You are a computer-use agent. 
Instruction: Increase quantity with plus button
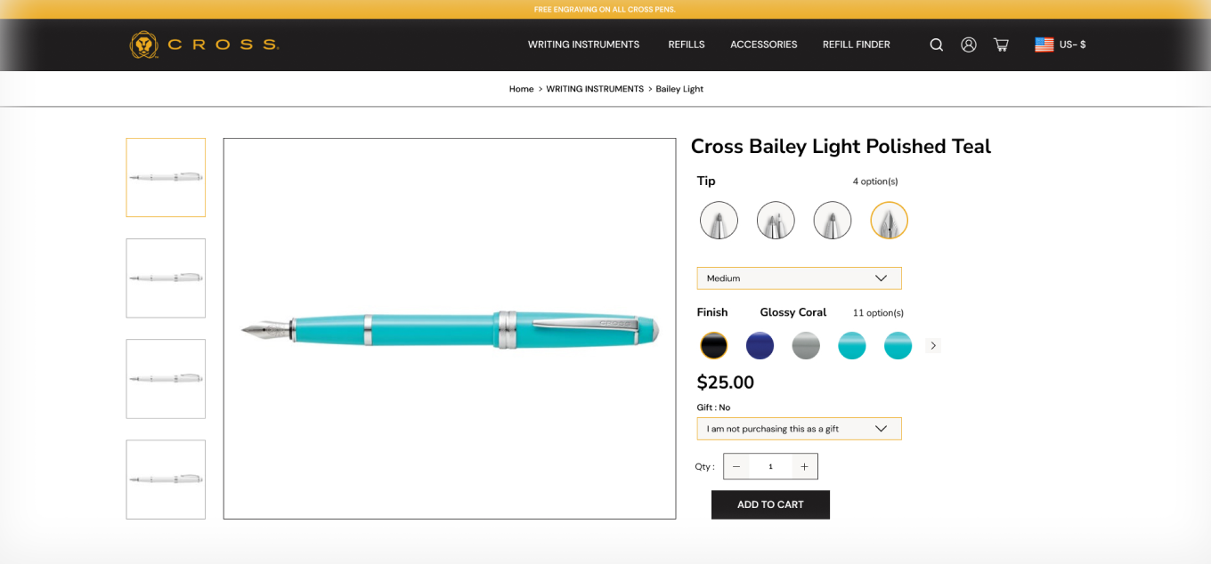tap(804, 467)
